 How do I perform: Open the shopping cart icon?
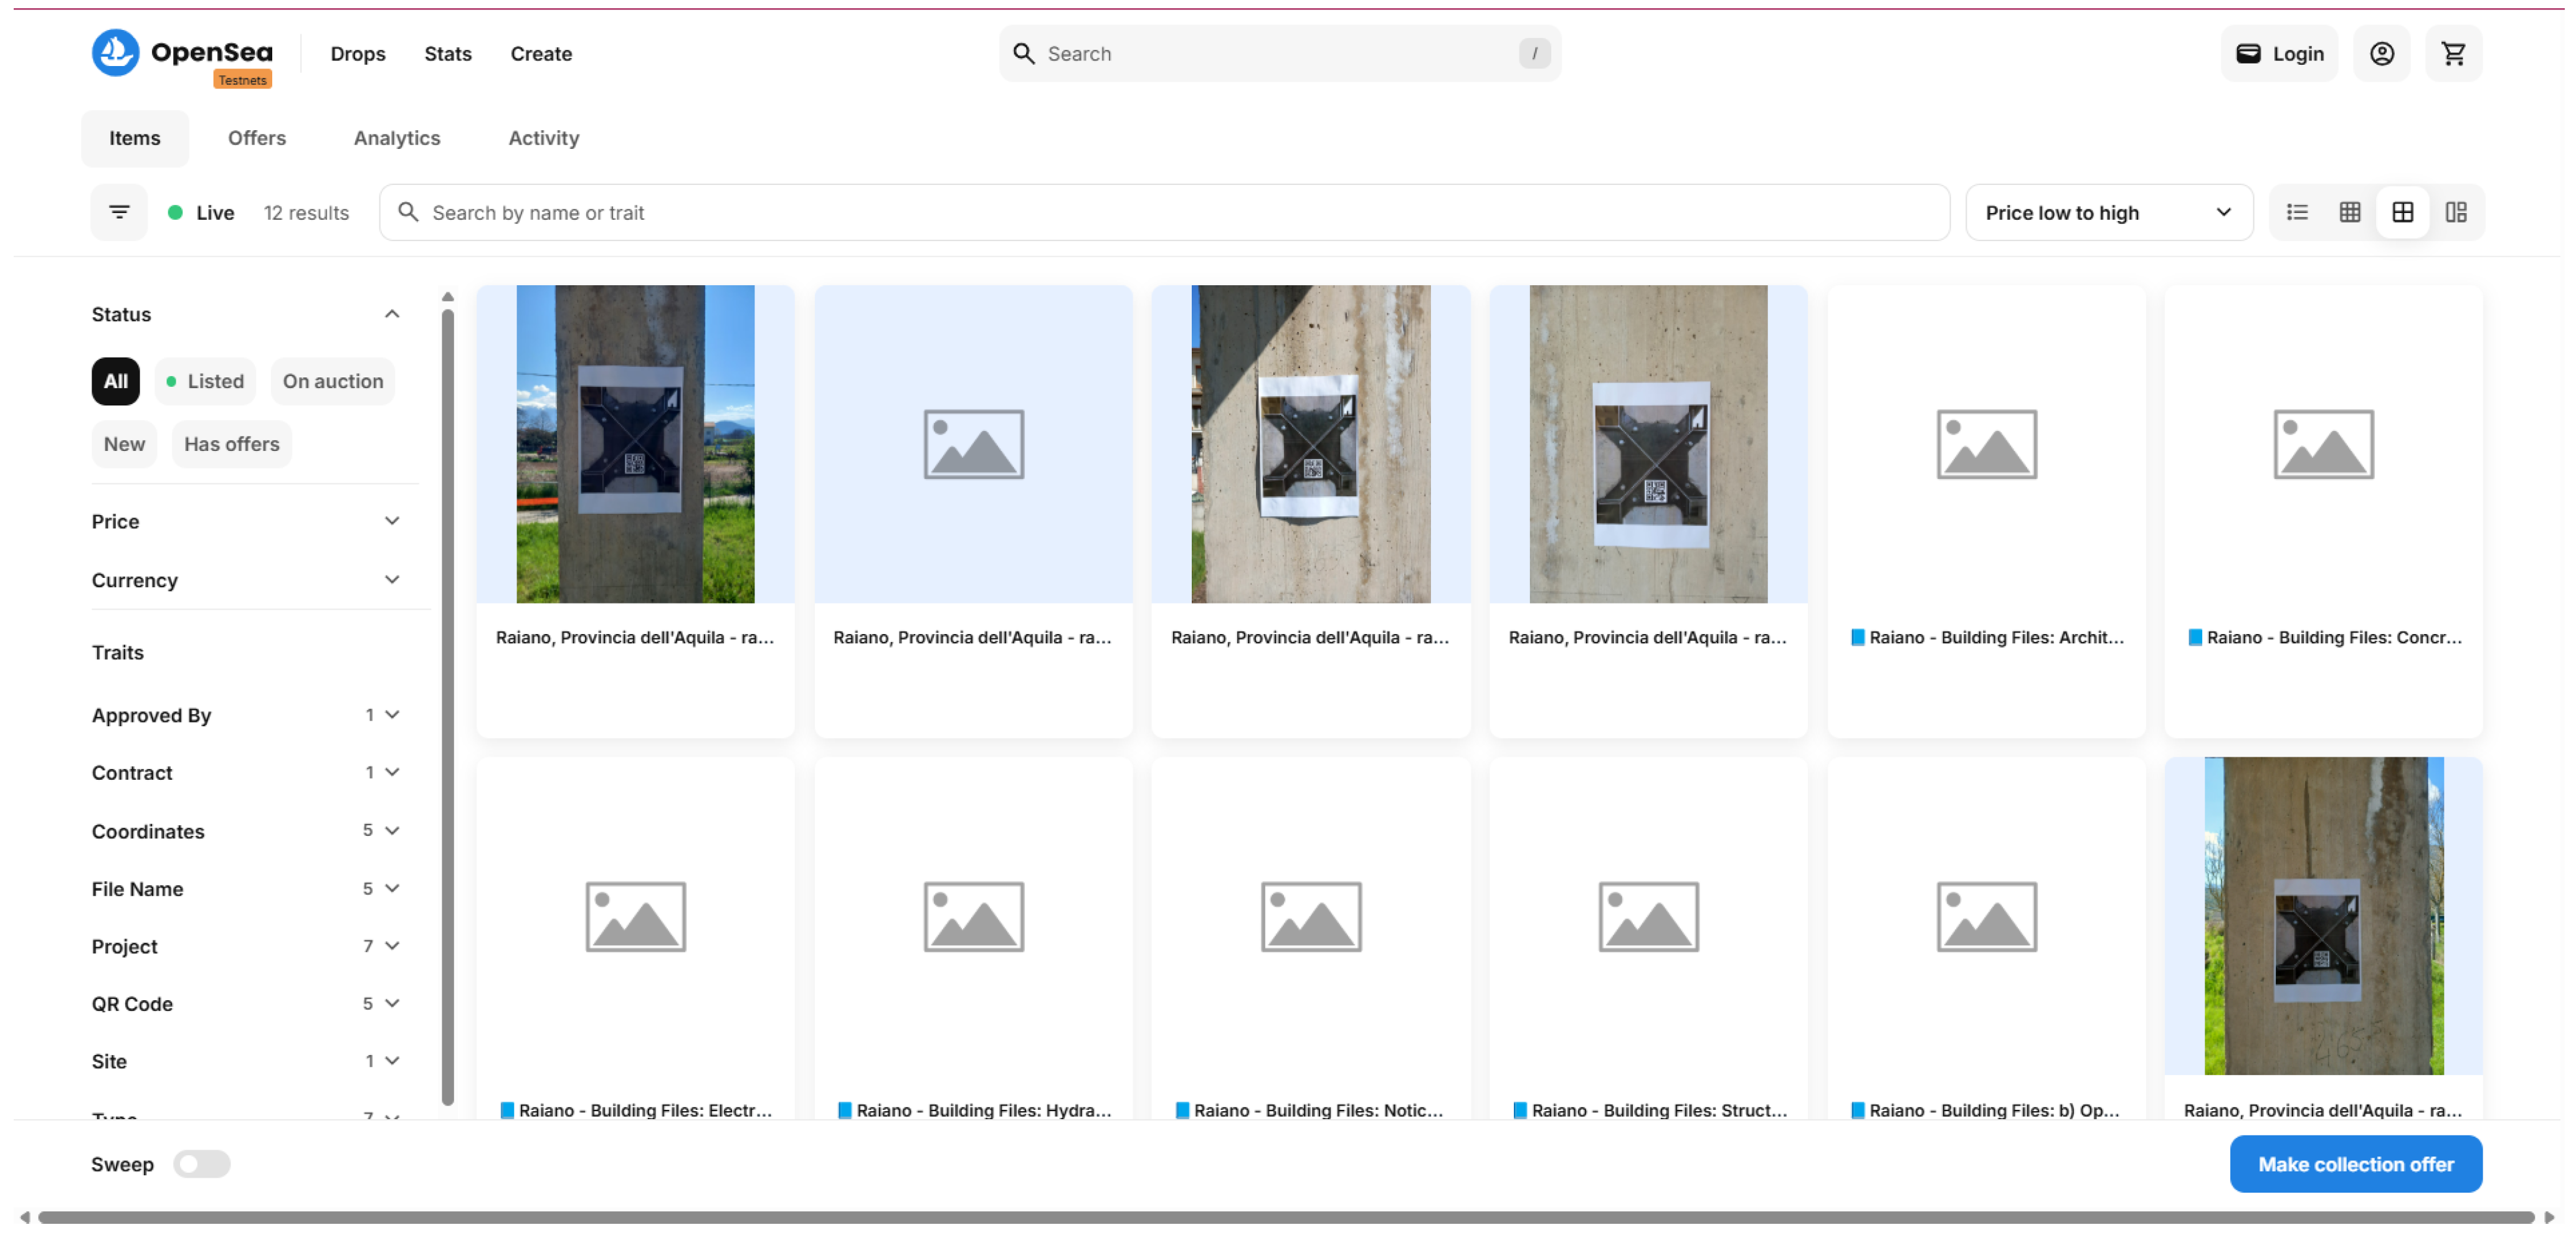coord(2453,53)
